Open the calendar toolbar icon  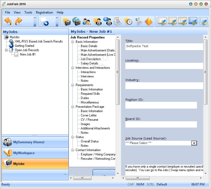pos(118,21)
